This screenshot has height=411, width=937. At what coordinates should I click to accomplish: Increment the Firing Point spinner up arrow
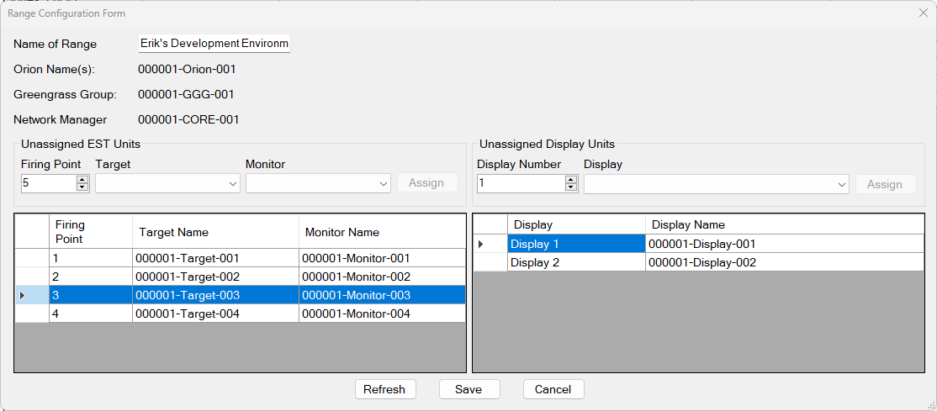click(x=82, y=179)
